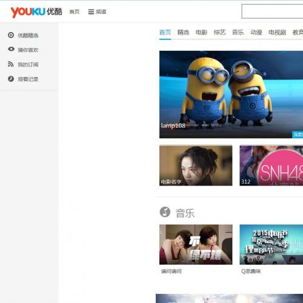
Task: Go to 首页 in the top header
Action: coord(75,12)
